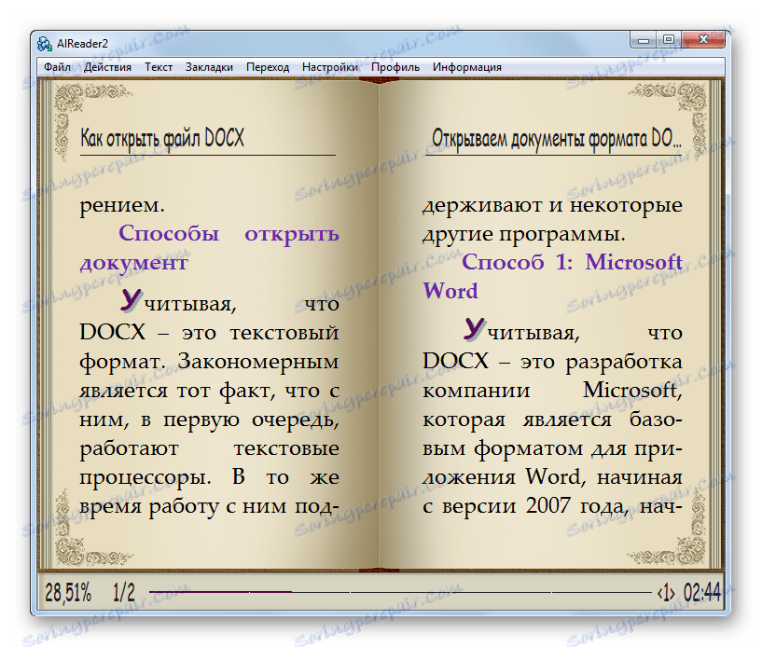Image resolution: width=762 pixels, height=647 pixels.
Task: Click right page header 'Открываем документы формата DO...'
Action: (x=557, y=138)
